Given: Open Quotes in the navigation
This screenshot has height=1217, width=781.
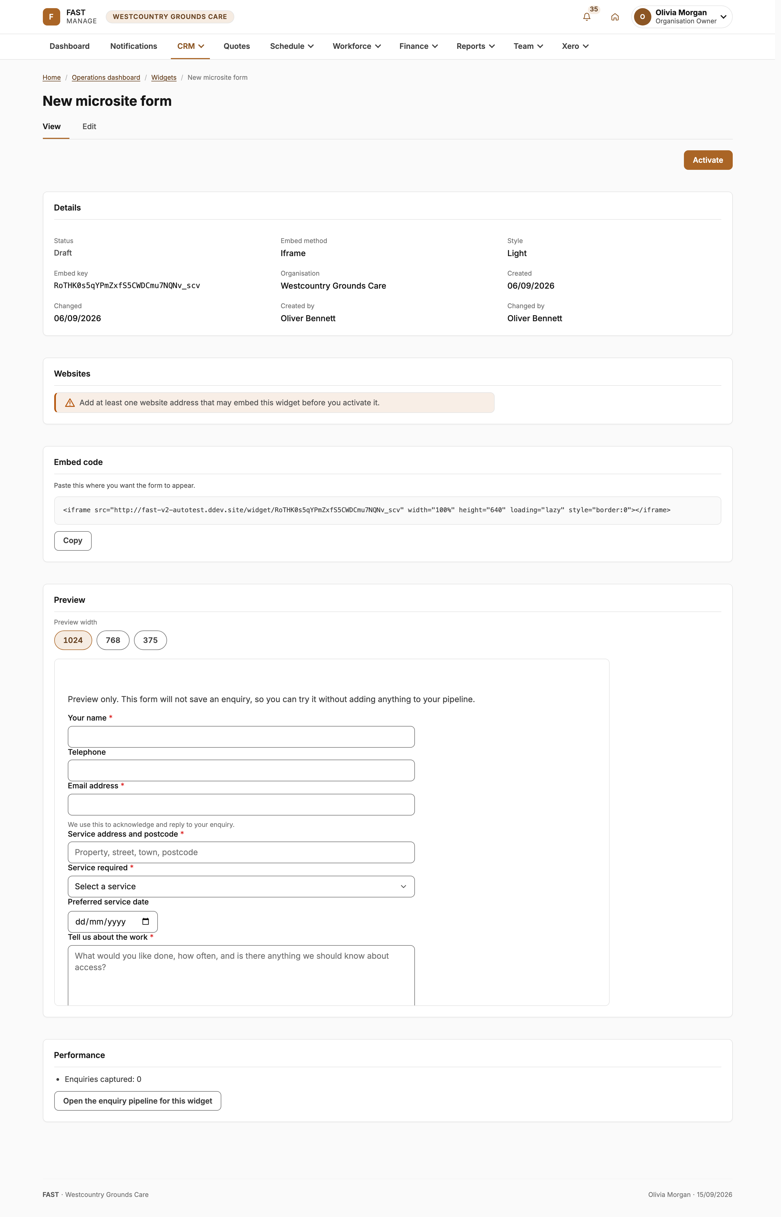Looking at the screenshot, I should click(x=237, y=46).
